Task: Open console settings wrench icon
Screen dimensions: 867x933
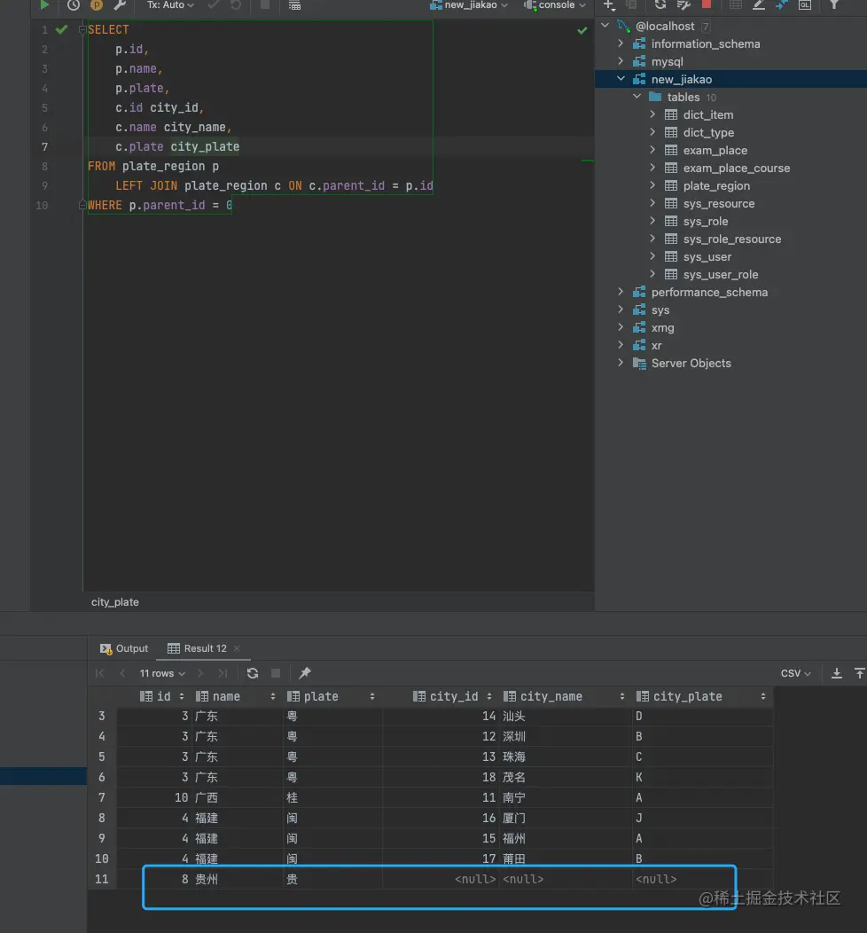Action: tap(120, 4)
